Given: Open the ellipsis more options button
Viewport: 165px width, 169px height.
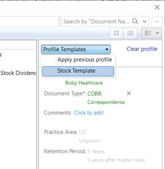Looking at the screenshot, I should 157,22.
